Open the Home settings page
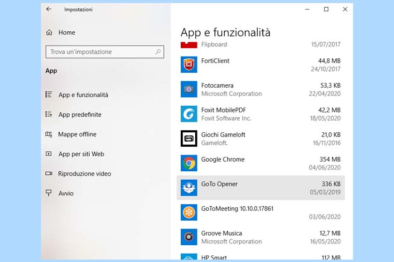 [x=67, y=32]
